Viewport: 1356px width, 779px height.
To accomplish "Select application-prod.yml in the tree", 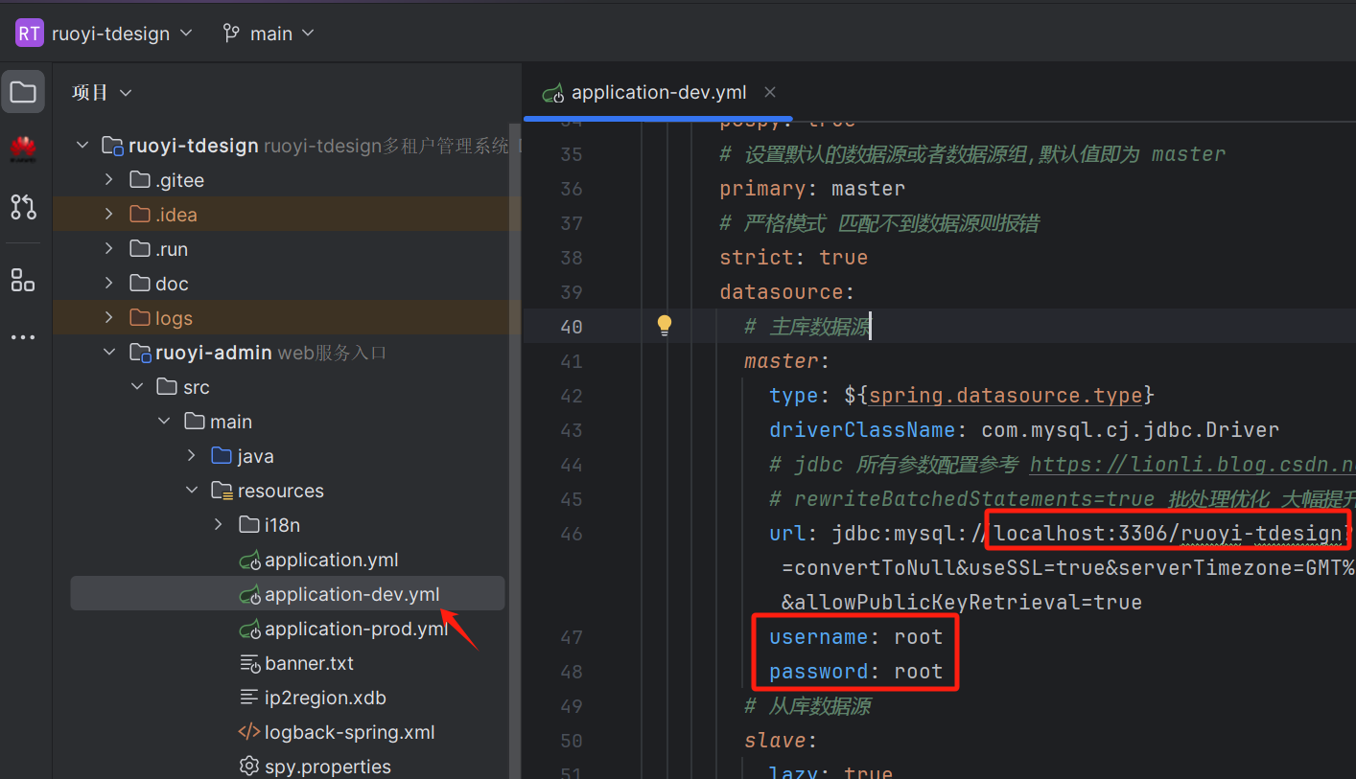I will 356,629.
